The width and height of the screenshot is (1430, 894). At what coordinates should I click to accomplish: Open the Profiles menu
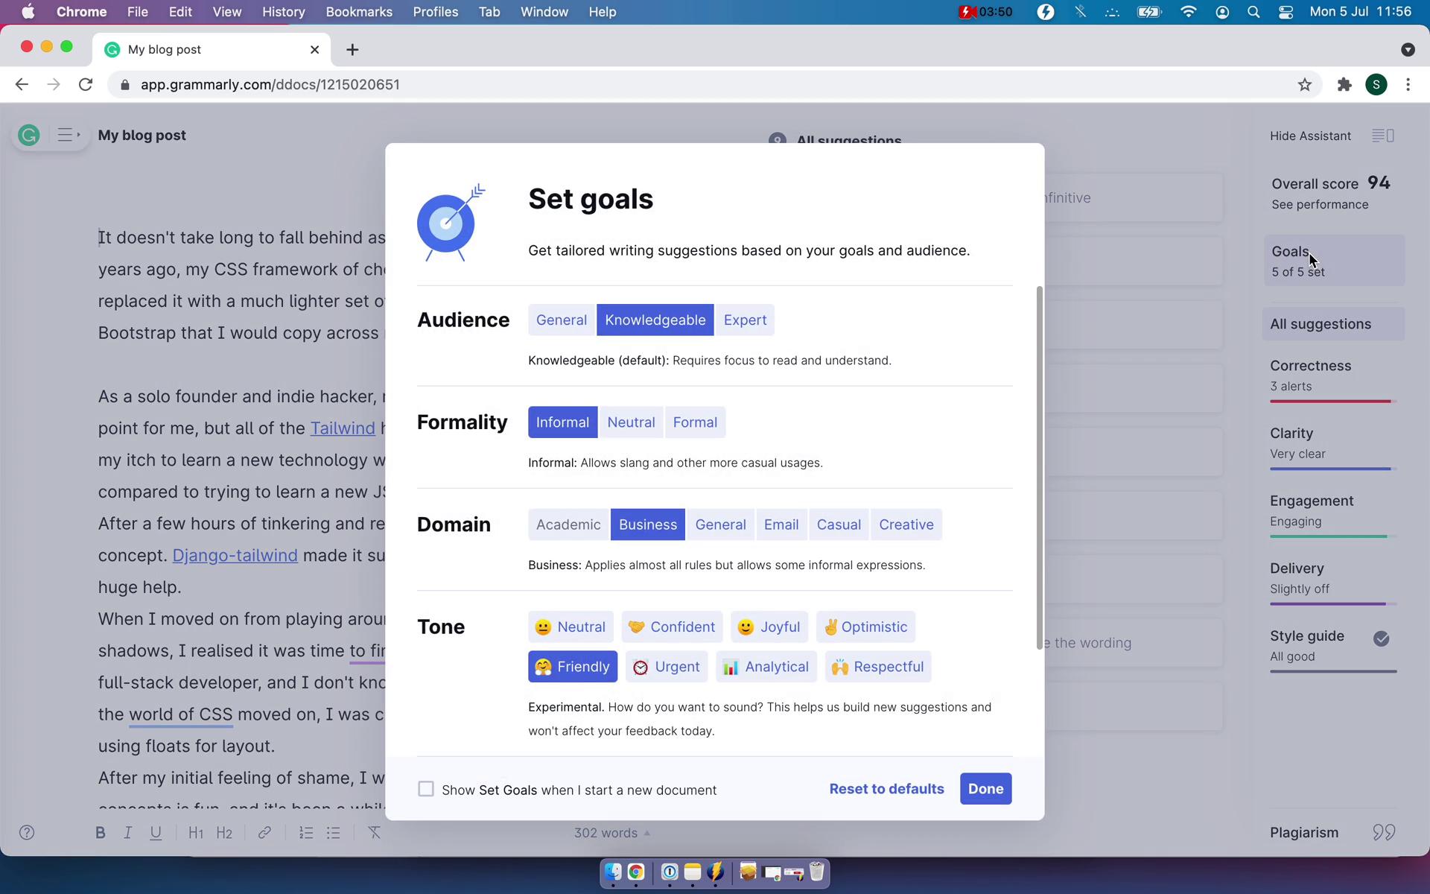pos(436,12)
